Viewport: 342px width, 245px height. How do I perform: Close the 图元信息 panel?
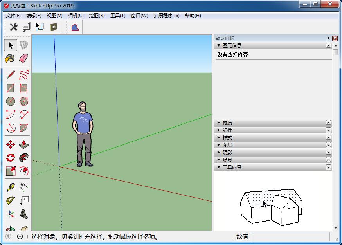coord(328,45)
